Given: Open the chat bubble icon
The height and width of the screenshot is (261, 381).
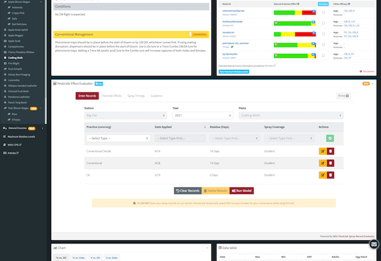Looking at the screenshot, I should [x=373, y=244].
